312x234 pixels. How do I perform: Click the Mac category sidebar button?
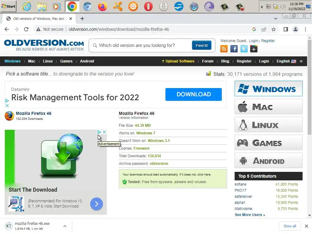click(x=268, y=107)
